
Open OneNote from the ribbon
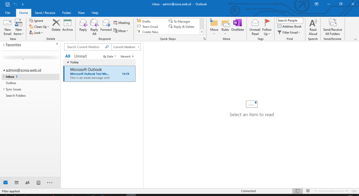(x=237, y=25)
